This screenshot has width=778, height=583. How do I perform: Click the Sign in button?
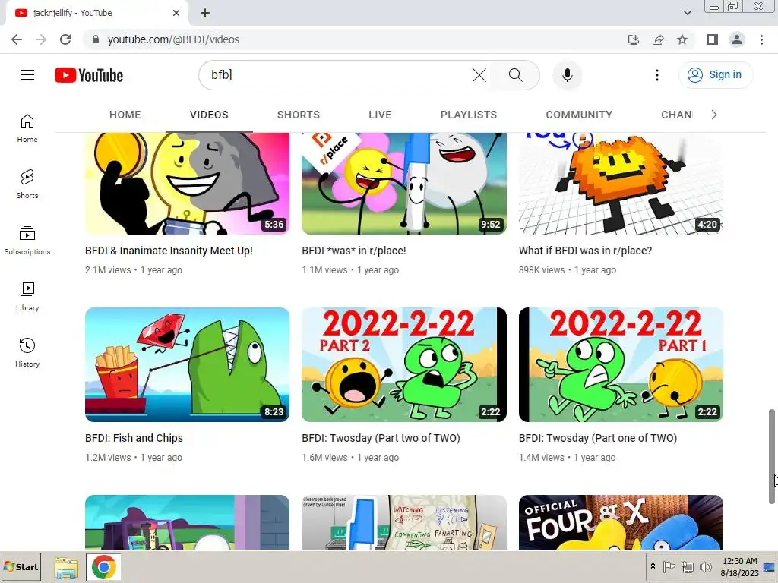pyautogui.click(x=716, y=75)
